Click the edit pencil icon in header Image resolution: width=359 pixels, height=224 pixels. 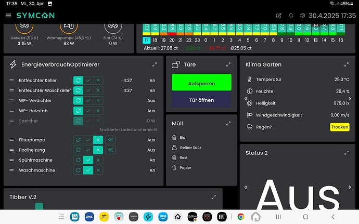pyautogui.click(x=279, y=16)
